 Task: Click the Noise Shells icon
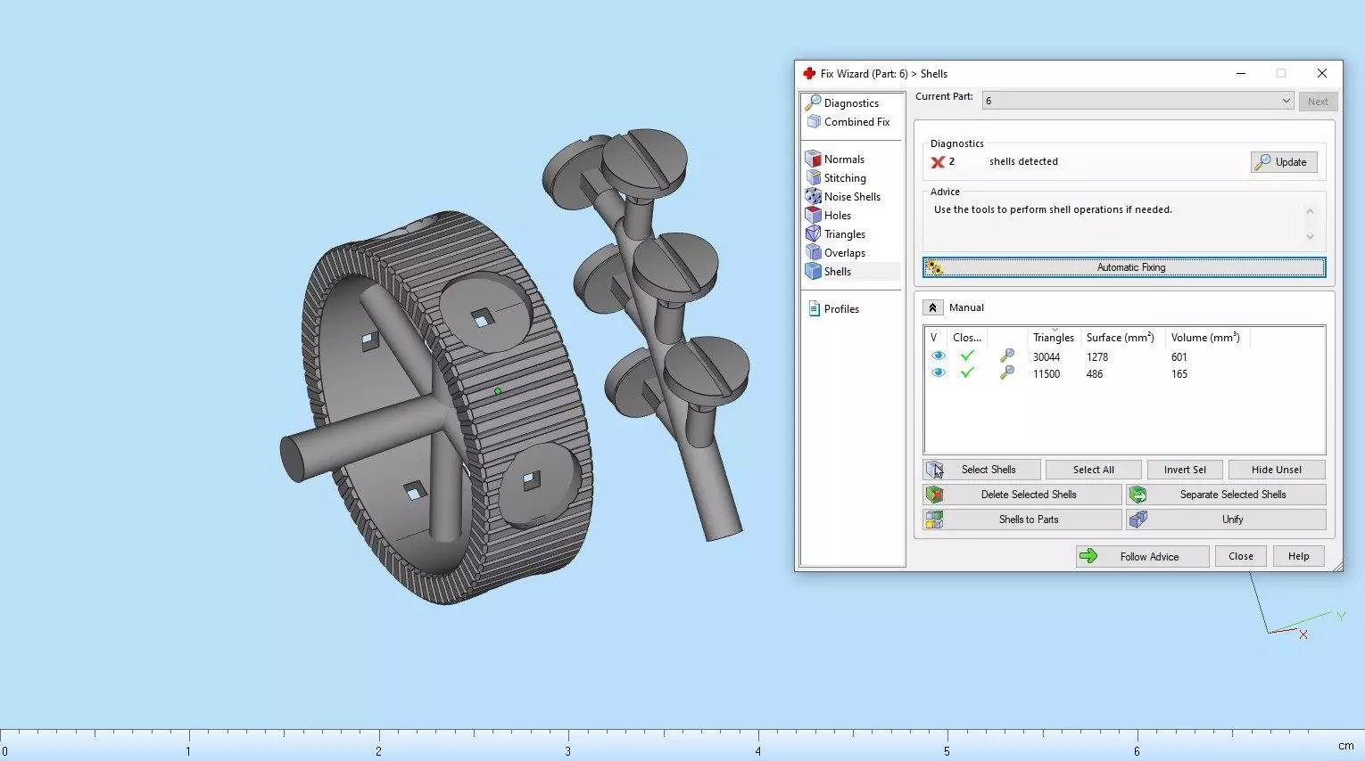tap(813, 197)
